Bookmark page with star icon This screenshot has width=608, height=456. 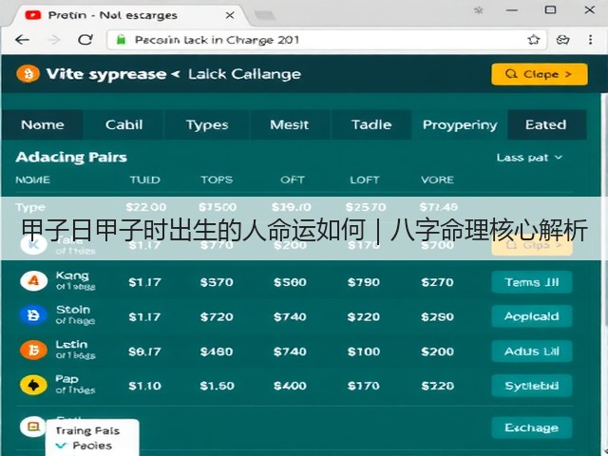[x=534, y=40]
